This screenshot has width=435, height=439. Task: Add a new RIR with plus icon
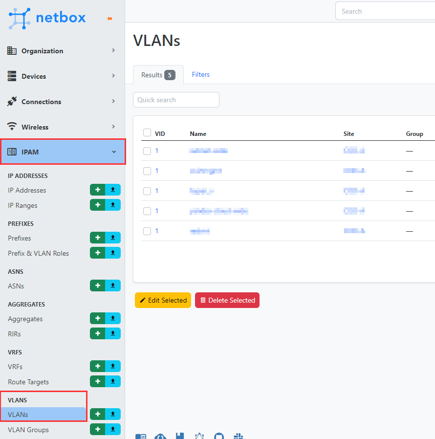[97, 333]
